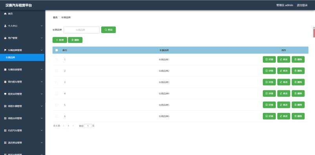Click the 车辆品牌 search input field
315x155 pixels.
[x=81, y=30]
